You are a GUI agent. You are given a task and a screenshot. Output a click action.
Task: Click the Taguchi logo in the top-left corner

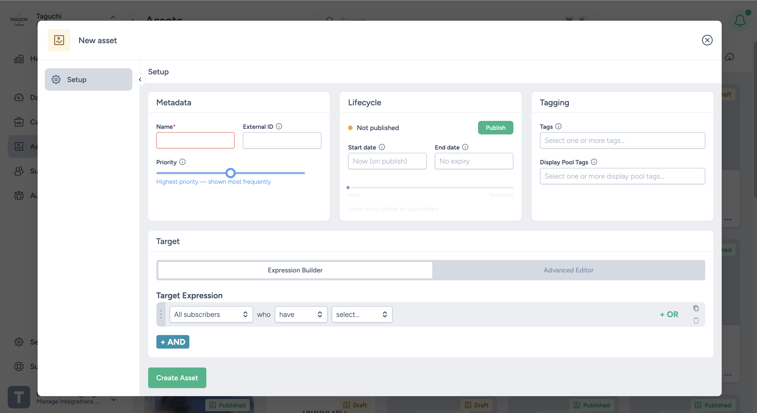click(x=18, y=20)
